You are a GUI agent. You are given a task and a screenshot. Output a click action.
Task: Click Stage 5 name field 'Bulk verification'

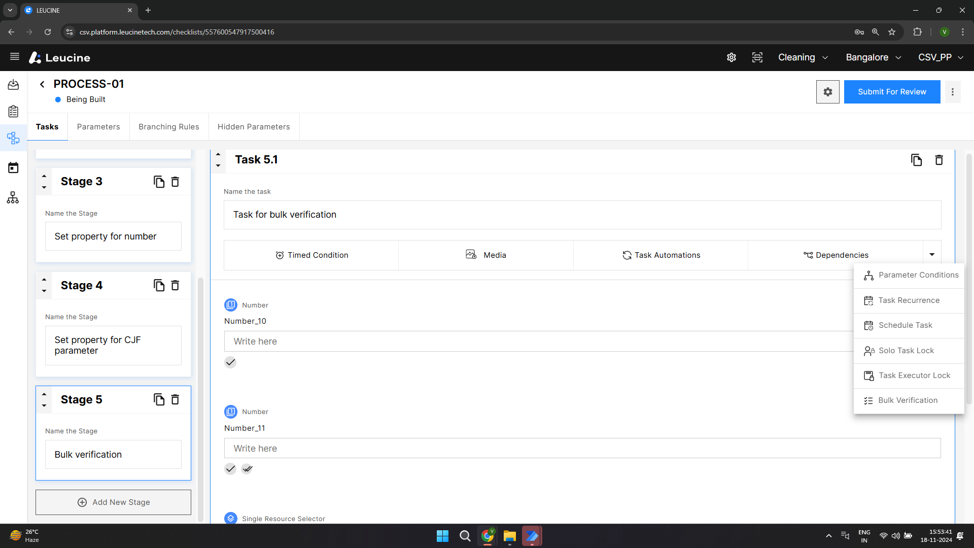113,455
